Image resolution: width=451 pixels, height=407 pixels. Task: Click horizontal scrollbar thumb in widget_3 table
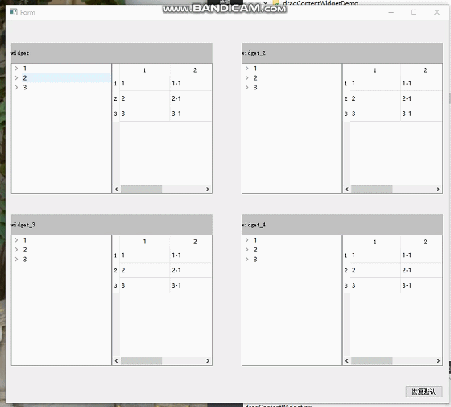pos(141,361)
